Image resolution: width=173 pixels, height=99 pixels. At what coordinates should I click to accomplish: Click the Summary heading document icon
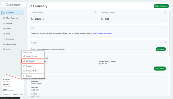click(31, 6)
